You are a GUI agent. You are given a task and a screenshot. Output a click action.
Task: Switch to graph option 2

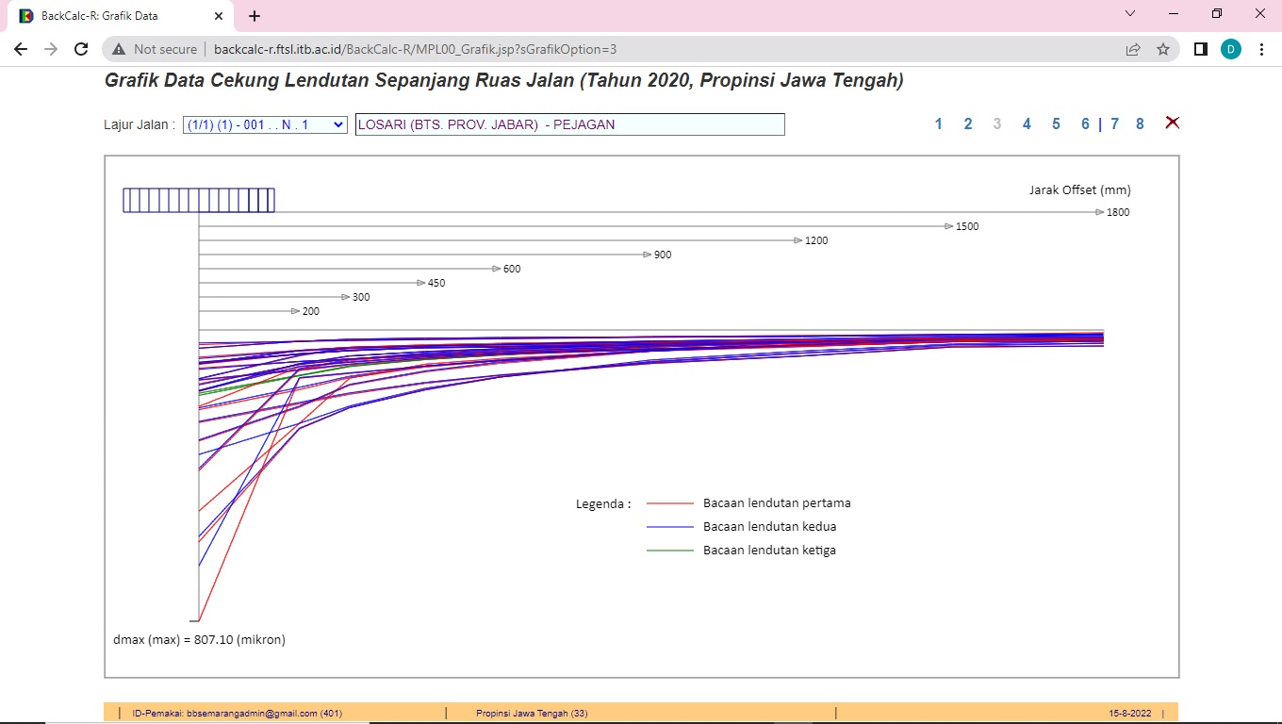coord(967,124)
